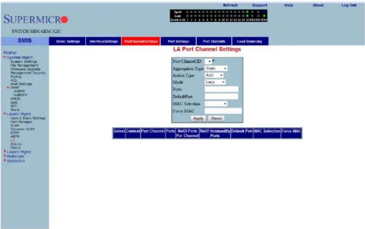Viewport: 365px width, 229px height.
Task: Open VLAN in the sidebar
Action: [x=14, y=126]
